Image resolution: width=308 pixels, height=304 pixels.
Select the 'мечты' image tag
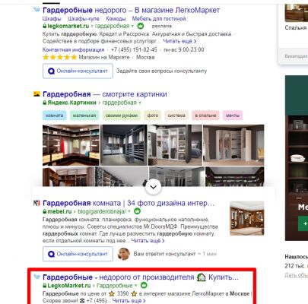pos(233,116)
